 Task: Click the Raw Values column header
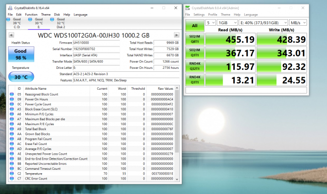pos(160,88)
